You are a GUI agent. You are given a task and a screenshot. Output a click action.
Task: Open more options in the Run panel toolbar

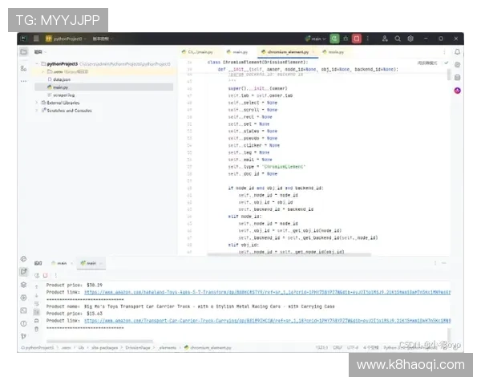click(x=55, y=275)
